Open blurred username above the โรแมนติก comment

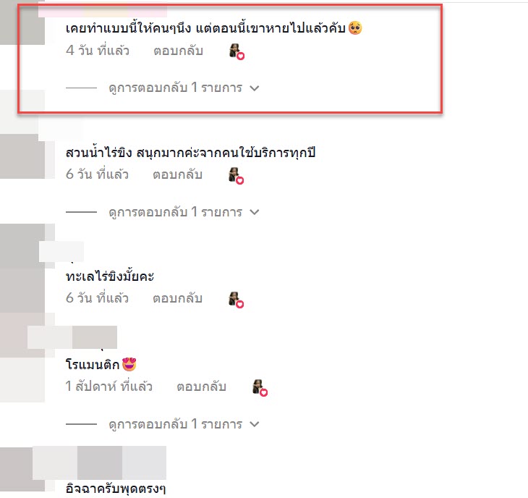coord(72,337)
